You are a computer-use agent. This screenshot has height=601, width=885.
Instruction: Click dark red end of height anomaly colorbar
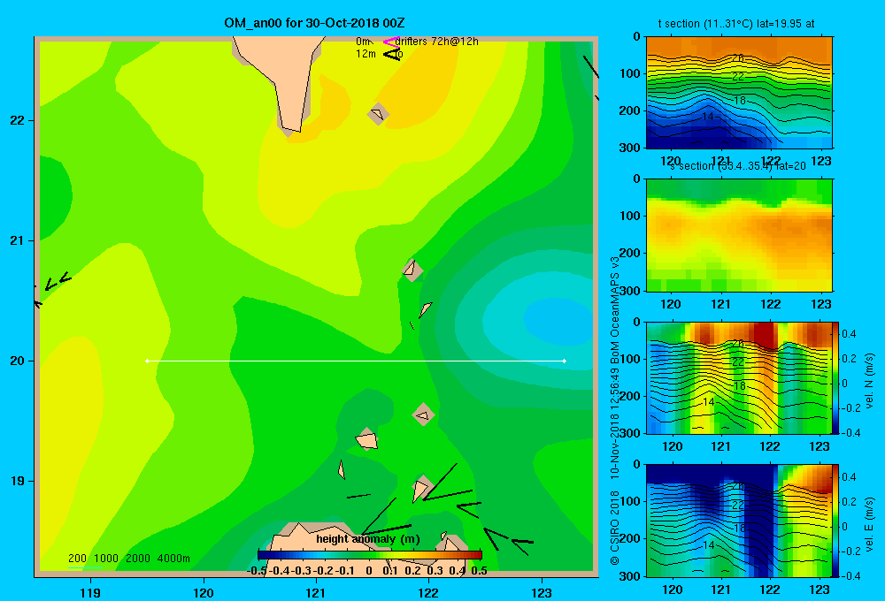click(x=477, y=555)
